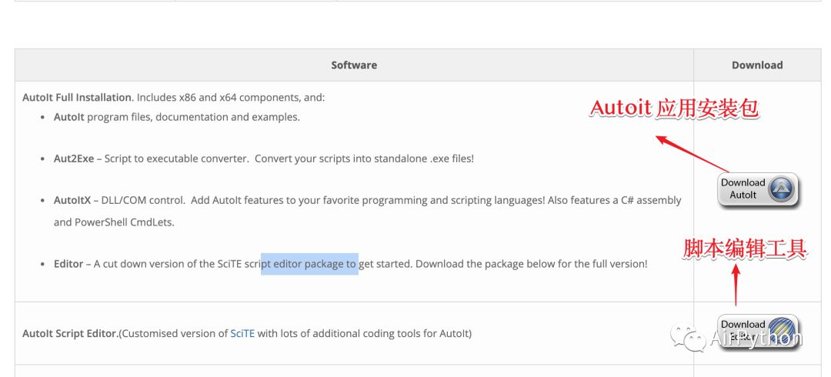The image size is (831, 377).
Task: Select the "Download" column header
Action: click(757, 65)
